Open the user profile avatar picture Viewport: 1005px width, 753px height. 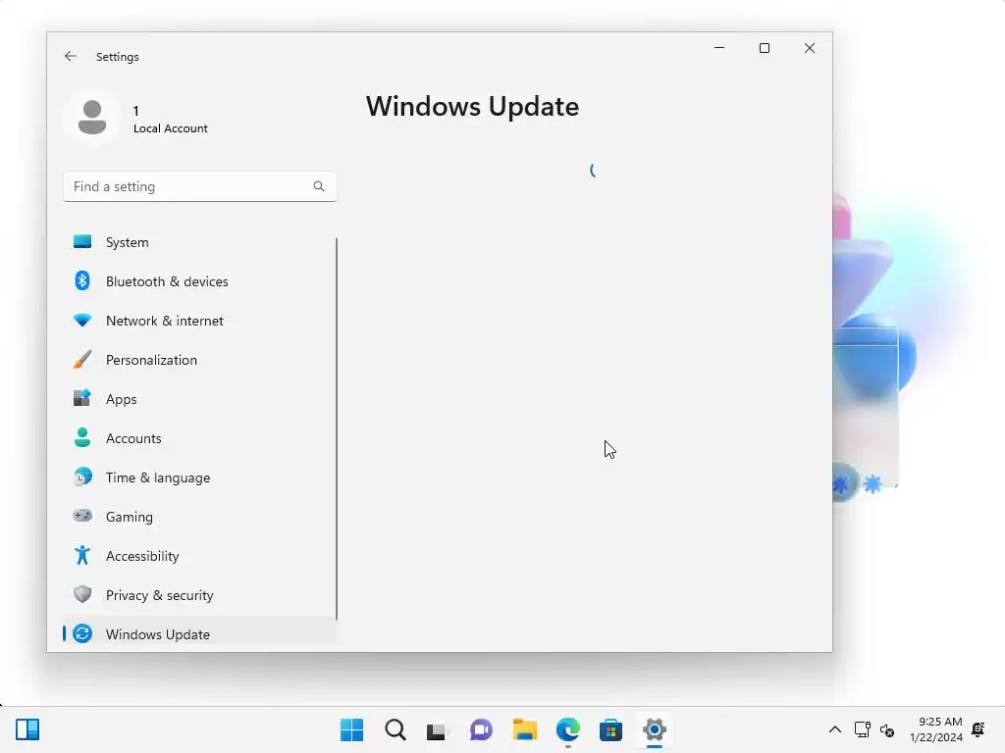92,118
